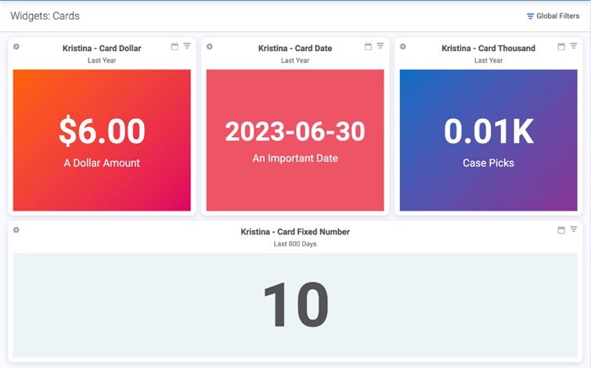Click calendar icon on Card Fixed Number widget
Viewport: 591px width, 368px height.
561,230
